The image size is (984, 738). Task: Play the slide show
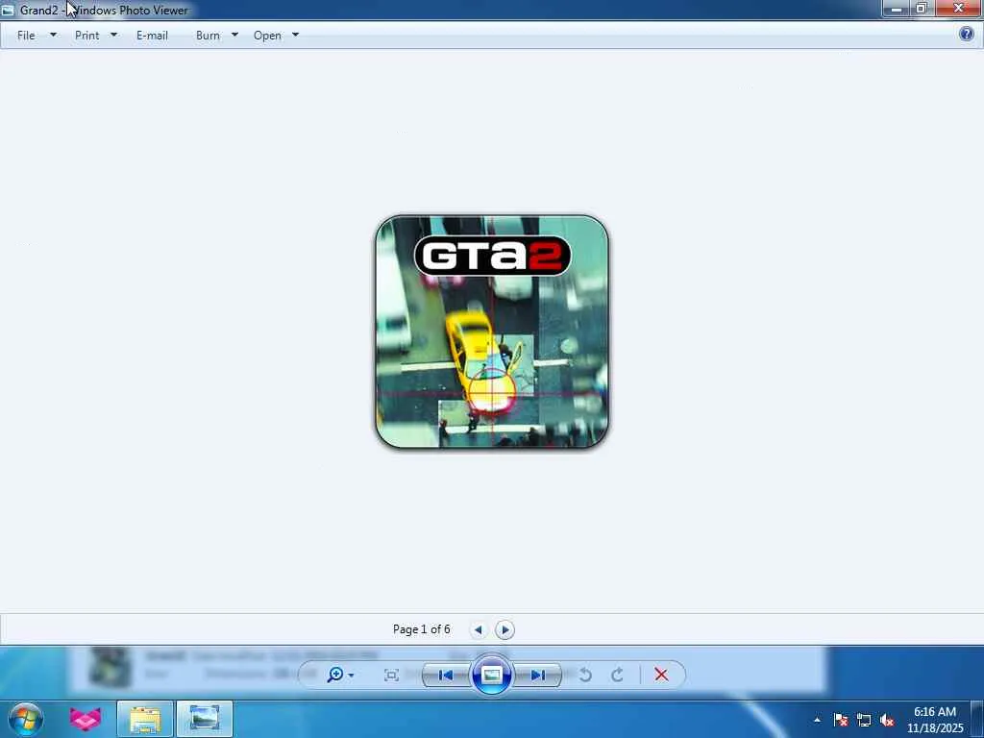point(491,675)
